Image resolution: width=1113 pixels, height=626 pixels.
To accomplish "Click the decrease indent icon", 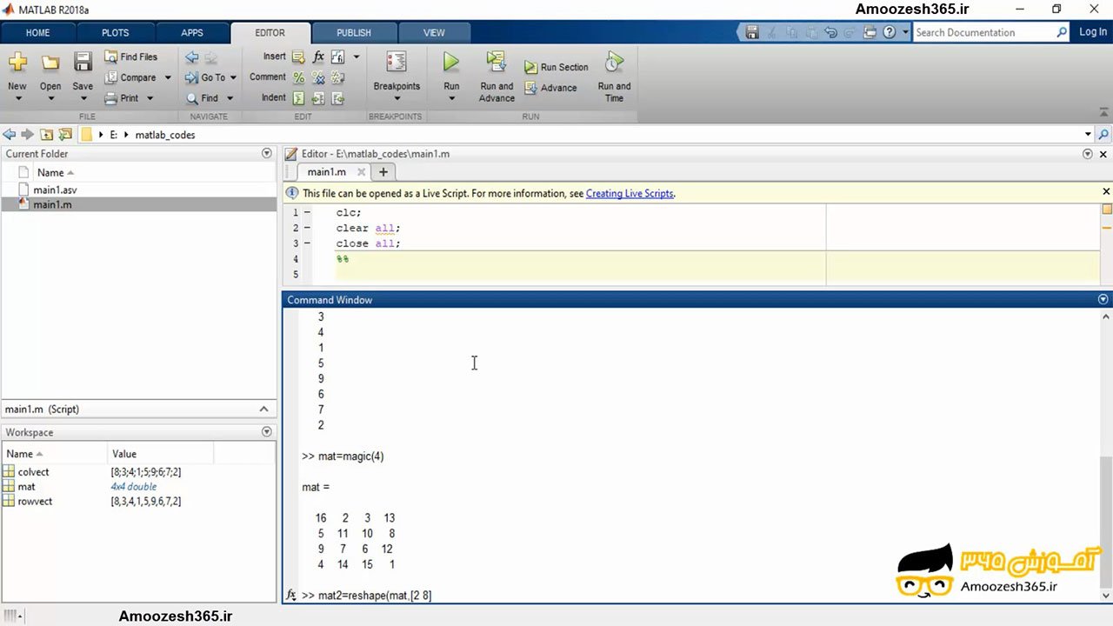I will pyautogui.click(x=337, y=98).
